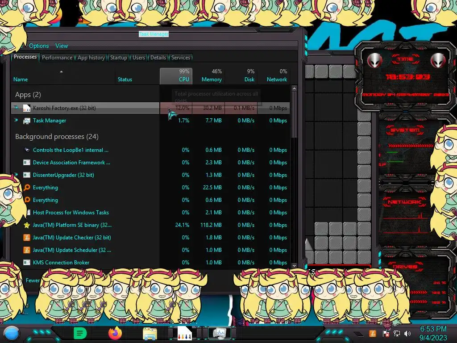Sort by the Memory column header

coord(209,76)
